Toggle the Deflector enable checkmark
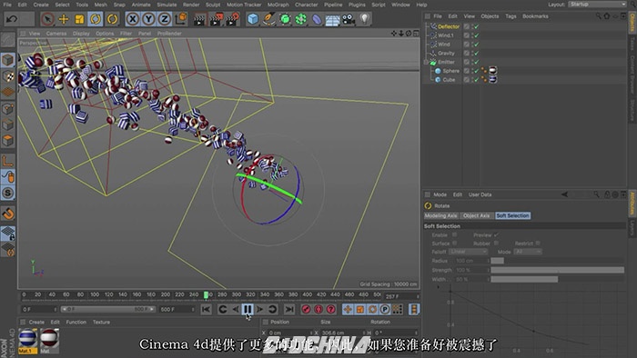Screen dimensions: 637x358 pyautogui.click(x=477, y=26)
